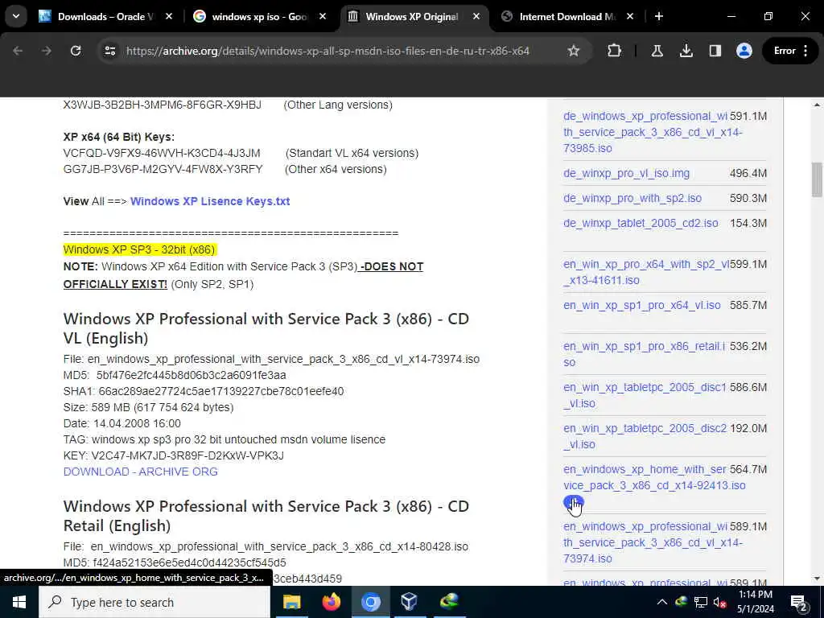Download en_win_xp_tabletpc_2005_disc1_vl.iso
The height and width of the screenshot is (618, 824).
tap(645, 395)
